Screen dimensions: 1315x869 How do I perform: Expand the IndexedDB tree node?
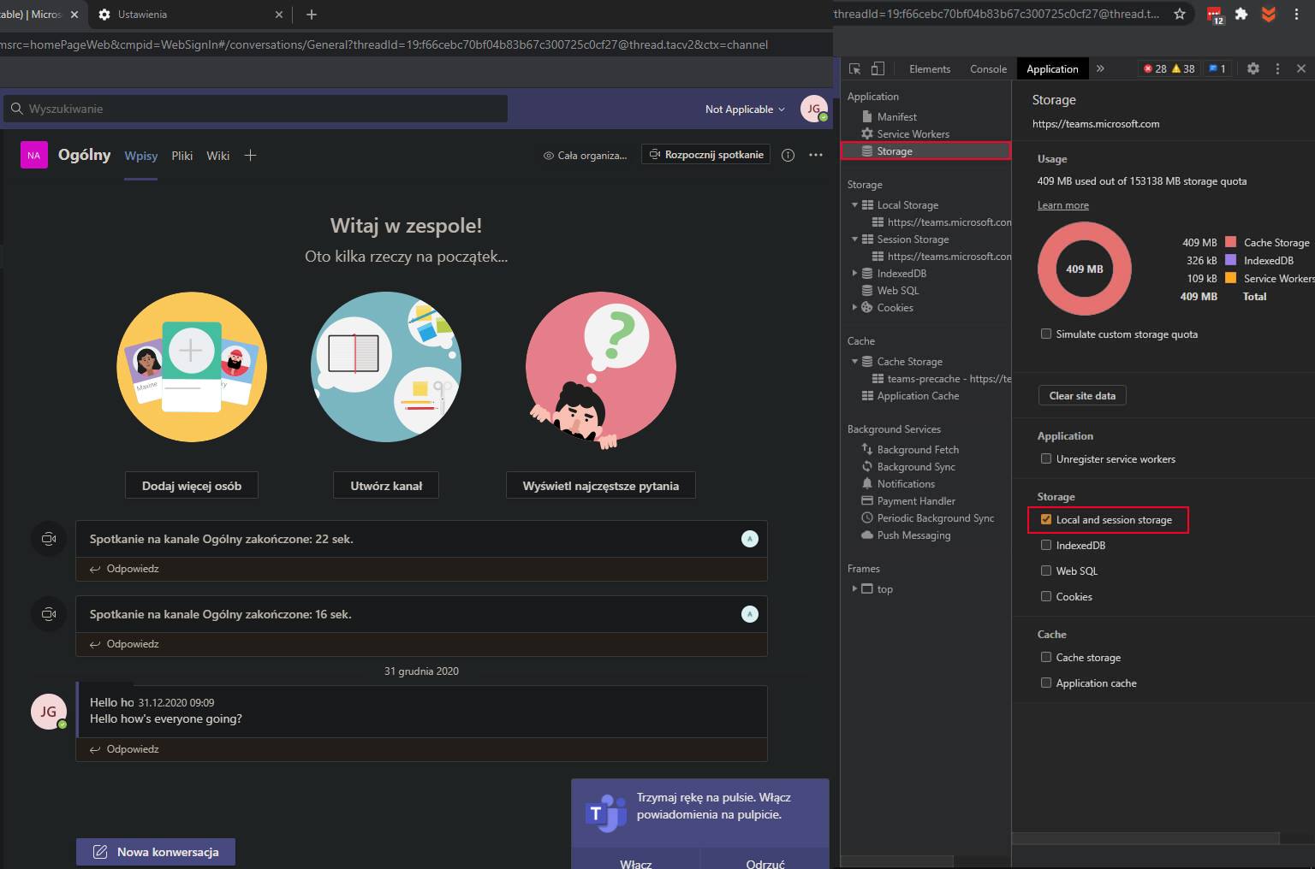(x=854, y=273)
